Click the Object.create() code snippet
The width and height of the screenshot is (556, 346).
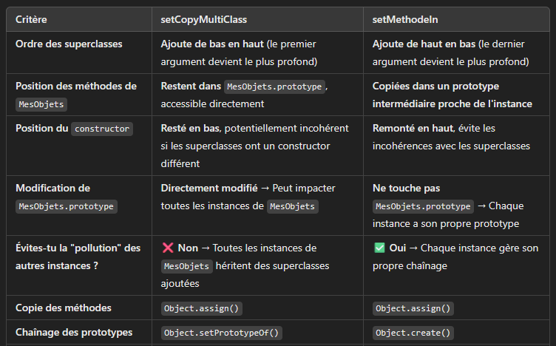(x=413, y=333)
